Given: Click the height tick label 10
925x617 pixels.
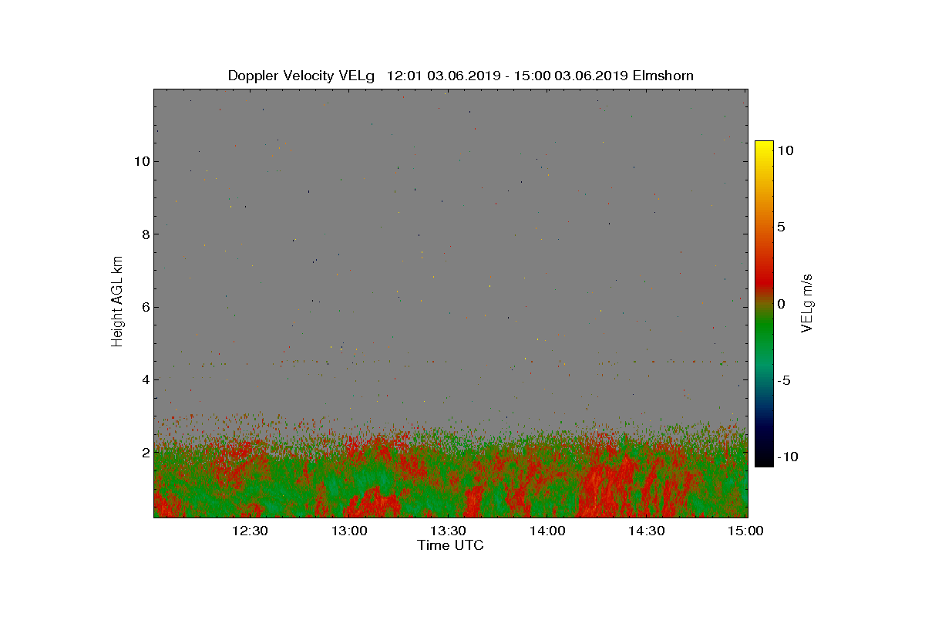Looking at the screenshot, I should coord(141,161).
